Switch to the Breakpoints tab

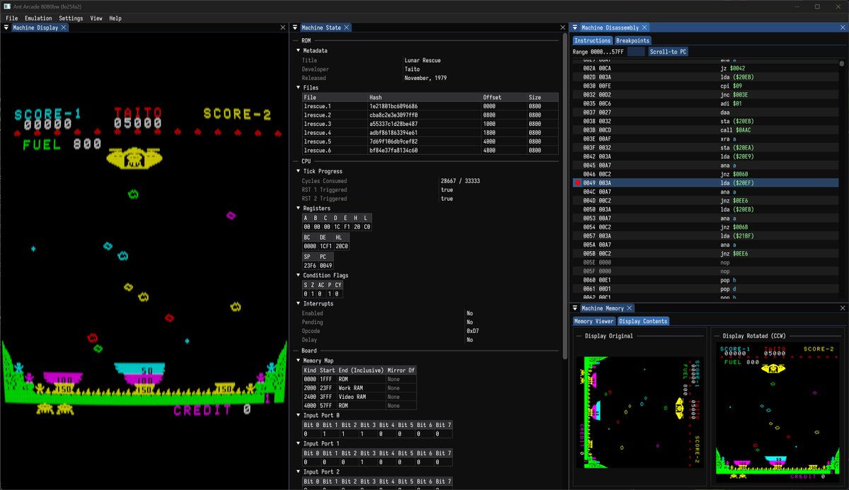(x=633, y=40)
